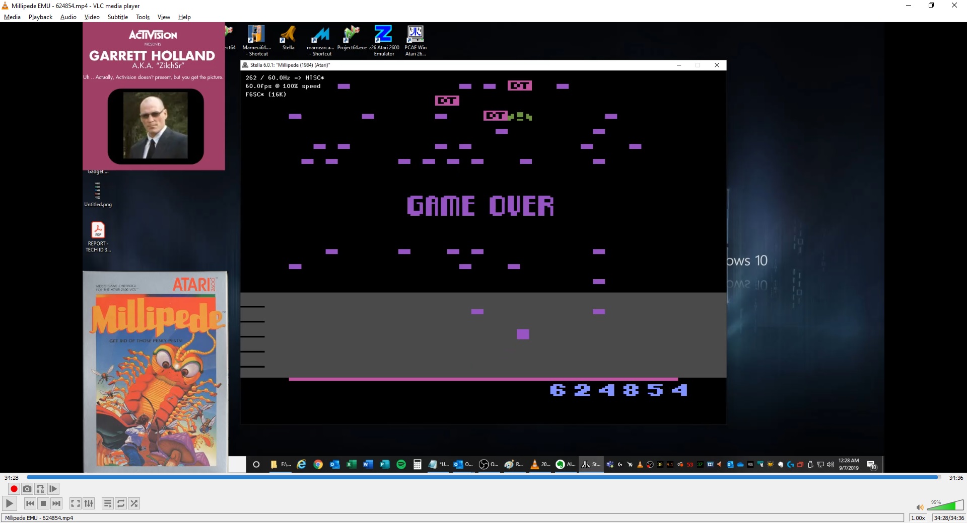Click Spotify icon in video taskbar

pyautogui.click(x=401, y=464)
